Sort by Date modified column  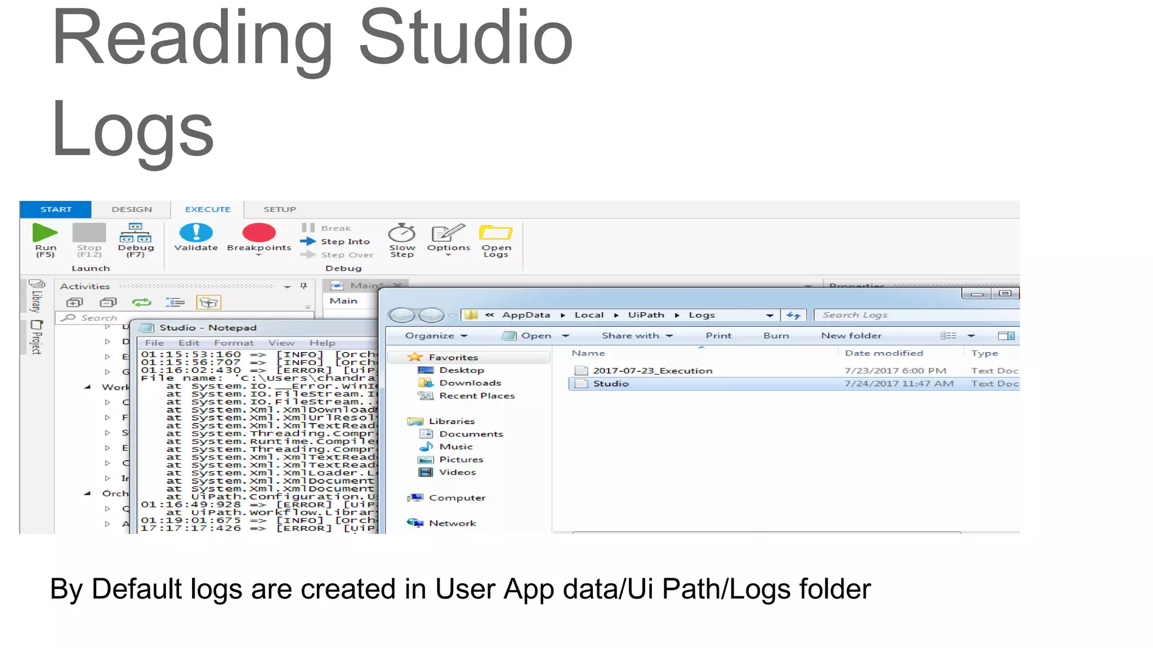(884, 353)
